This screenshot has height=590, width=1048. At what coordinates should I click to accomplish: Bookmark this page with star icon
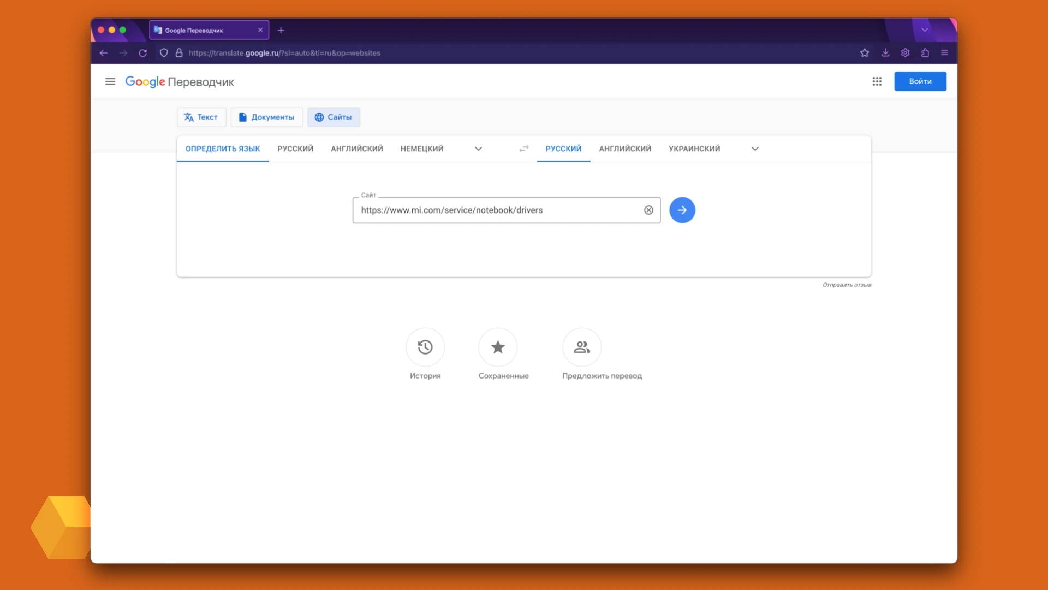[865, 53]
